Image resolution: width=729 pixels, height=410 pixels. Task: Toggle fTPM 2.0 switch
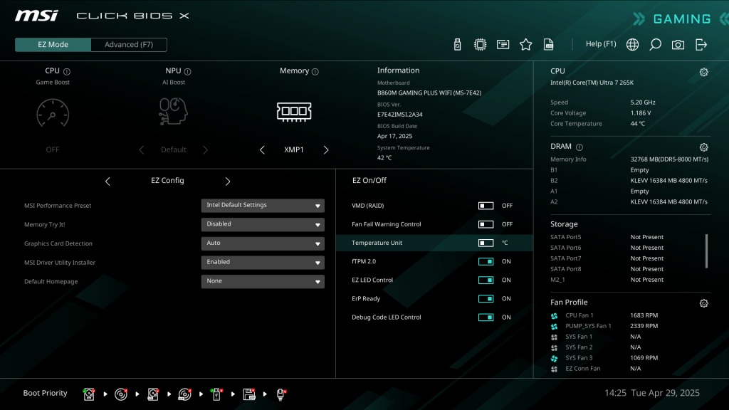(486, 261)
